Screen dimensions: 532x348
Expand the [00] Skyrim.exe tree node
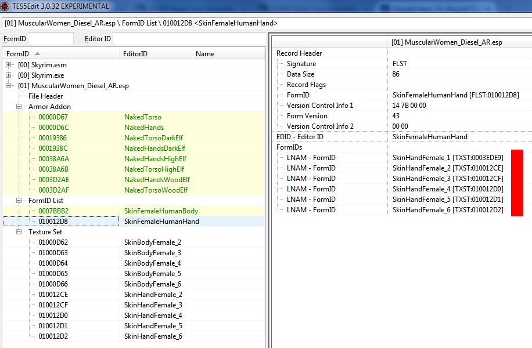click(x=9, y=75)
